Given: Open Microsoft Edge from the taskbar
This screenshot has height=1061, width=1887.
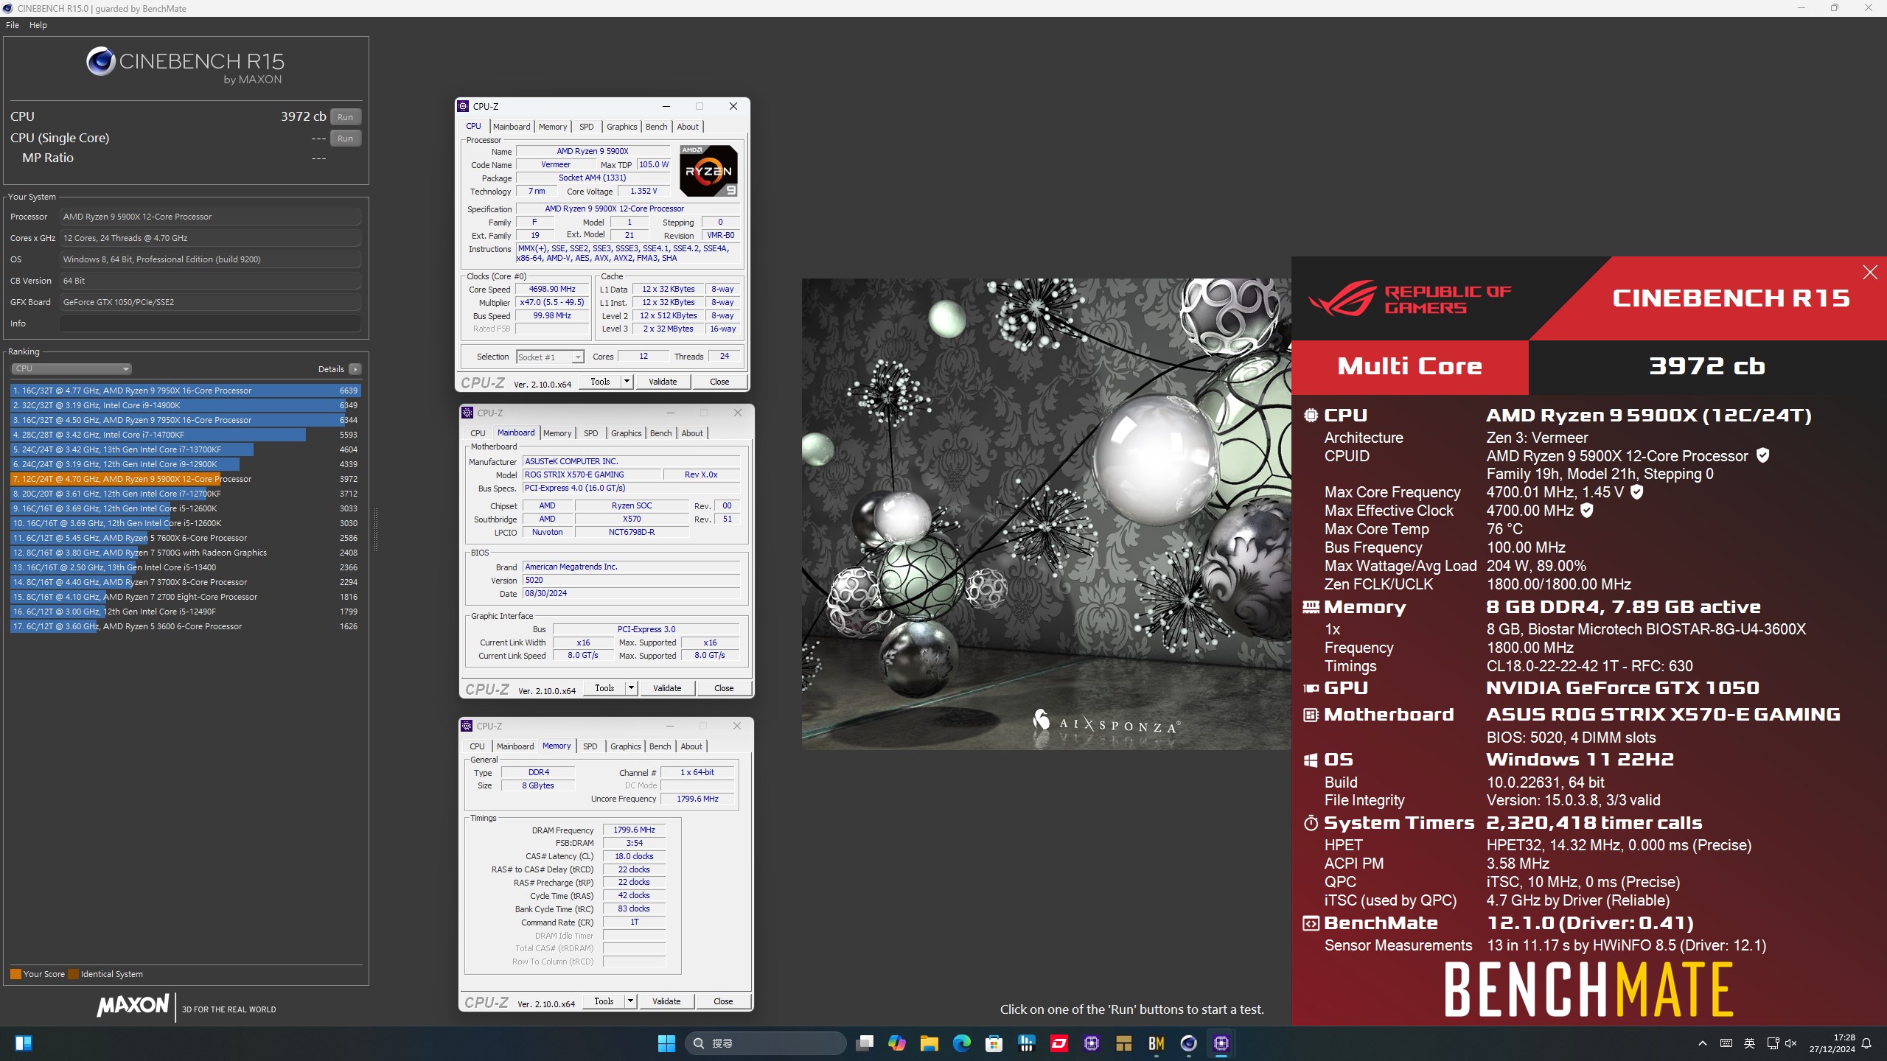Looking at the screenshot, I should [961, 1043].
